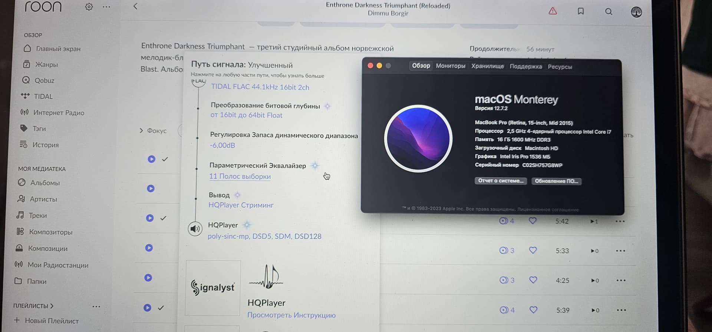
Task: Open playlists three-dot options
Action: [x=96, y=306]
